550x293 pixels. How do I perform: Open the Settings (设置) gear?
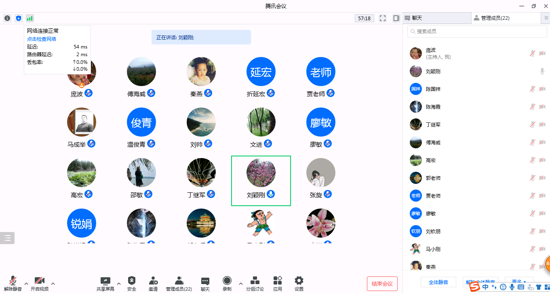click(299, 283)
